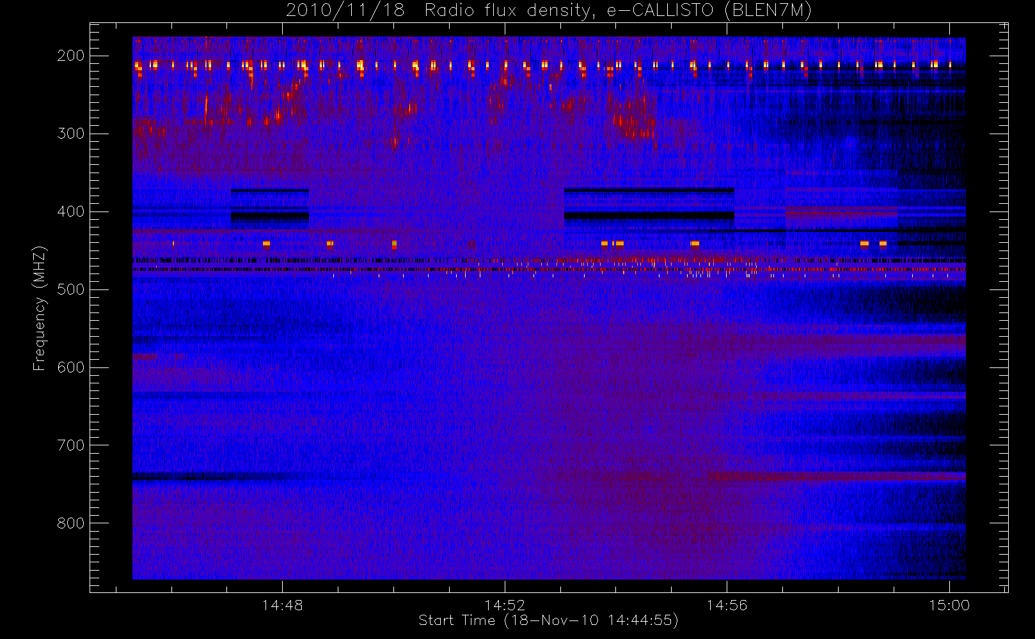Click the 700 frequency tick label
1035x639 pixels.
tap(71, 445)
